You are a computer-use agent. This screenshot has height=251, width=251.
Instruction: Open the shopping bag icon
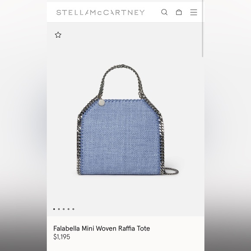(x=179, y=12)
